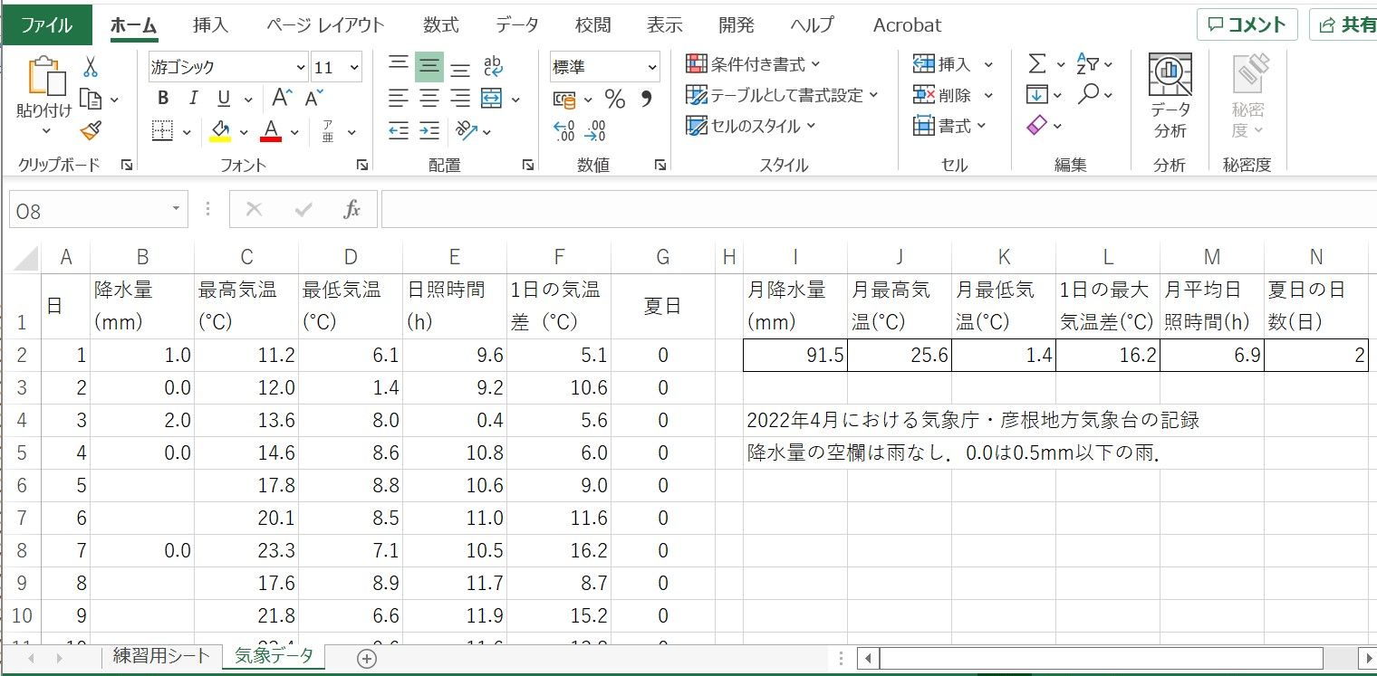Click the コメント button
This screenshot has width=1377, height=676.
click(1247, 24)
